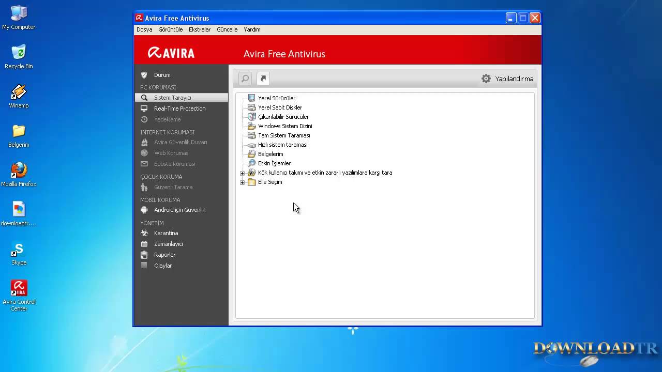Click the Yedekleme clock icon

[144, 119]
